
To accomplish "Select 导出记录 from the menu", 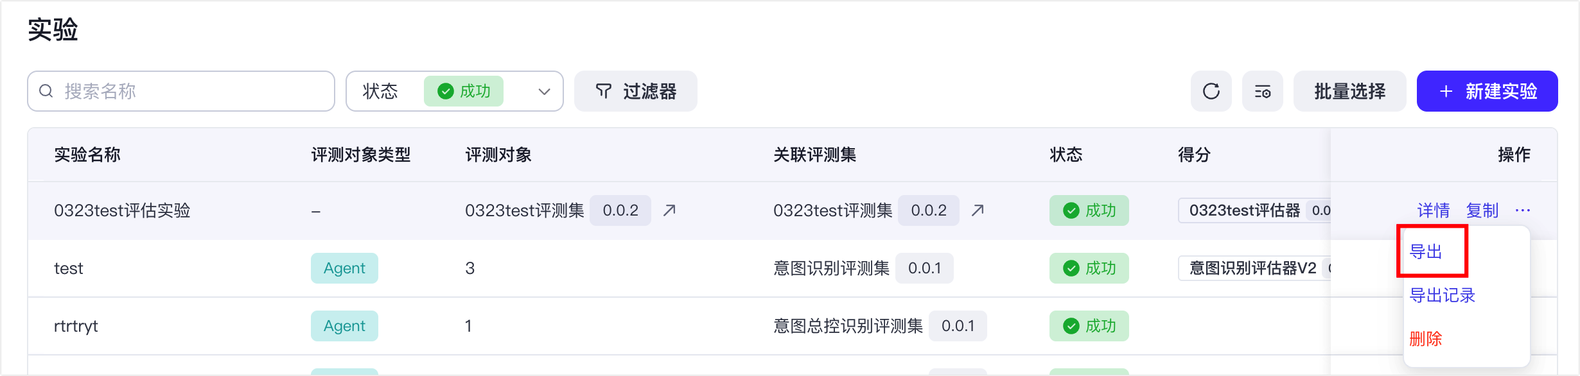I will (1442, 295).
